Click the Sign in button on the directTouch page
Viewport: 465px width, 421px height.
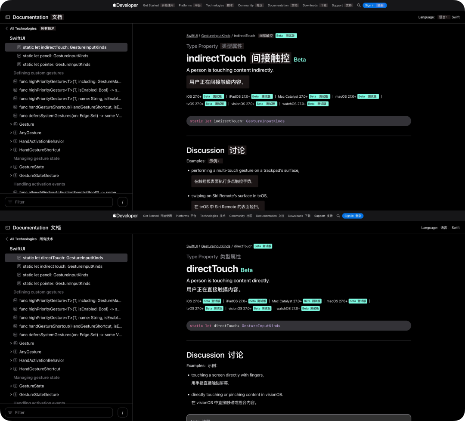pos(353,216)
